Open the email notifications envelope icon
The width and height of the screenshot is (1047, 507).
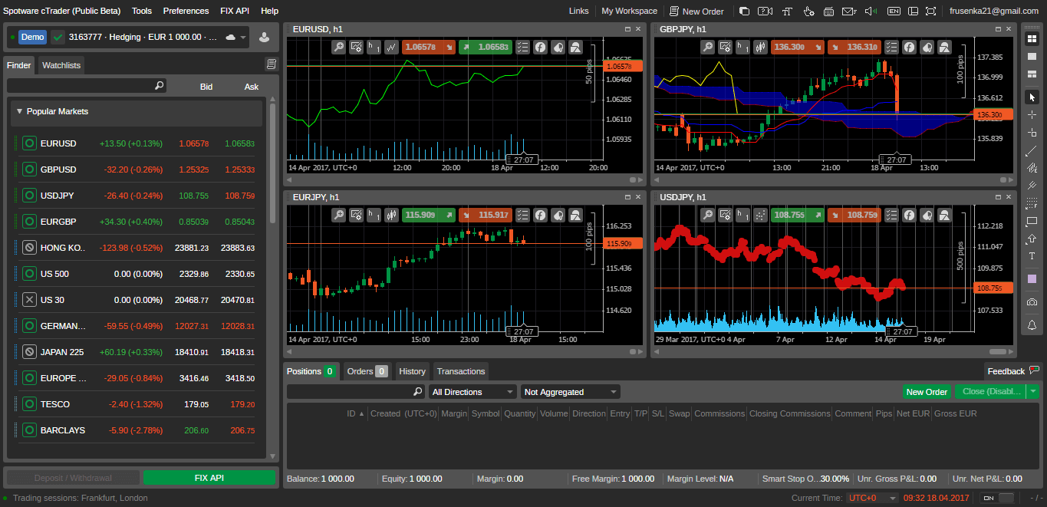(x=848, y=11)
